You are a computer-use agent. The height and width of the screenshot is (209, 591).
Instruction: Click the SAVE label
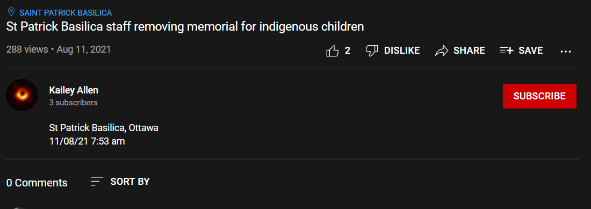[x=531, y=51]
